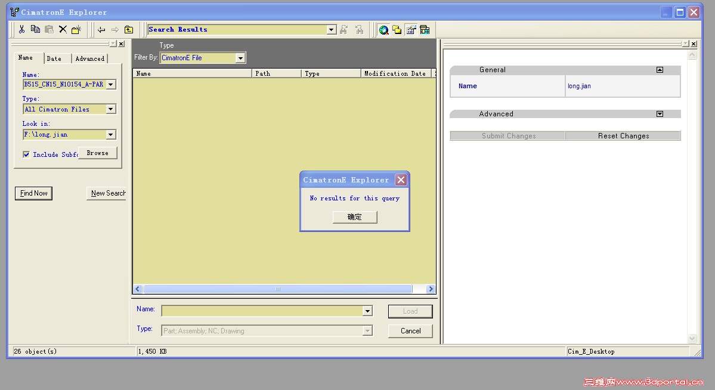Sort by Modification Date column header

[x=396, y=73]
